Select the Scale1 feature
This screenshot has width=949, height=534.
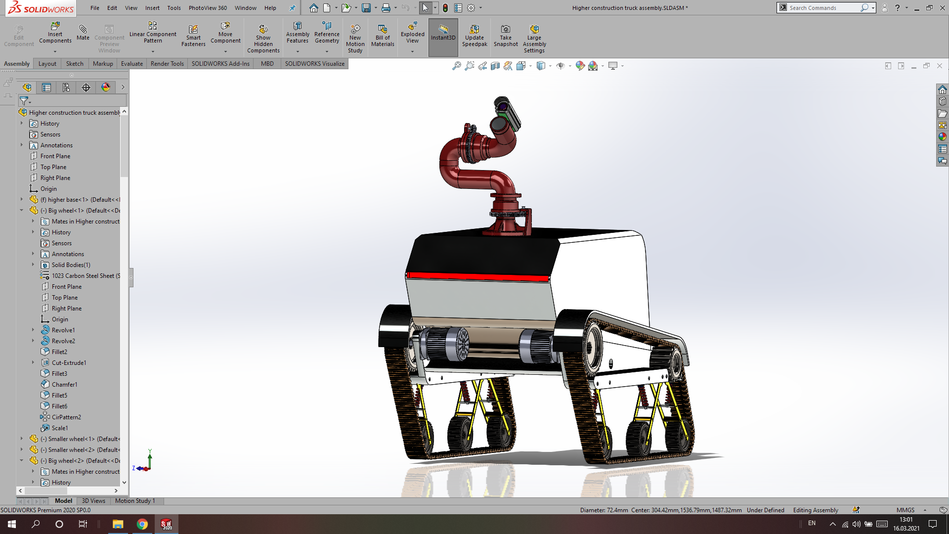tap(60, 428)
